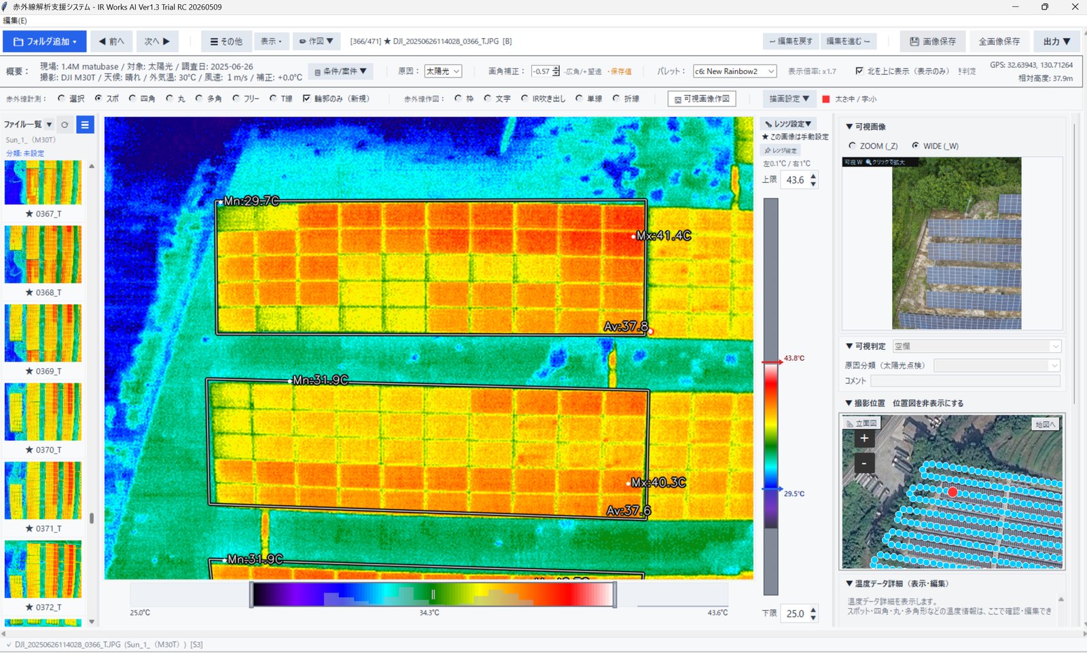Click the red line color swatch
The image size is (1087, 653).
(x=826, y=99)
